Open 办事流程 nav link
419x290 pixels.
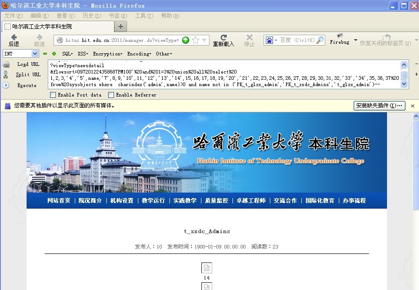354,201
